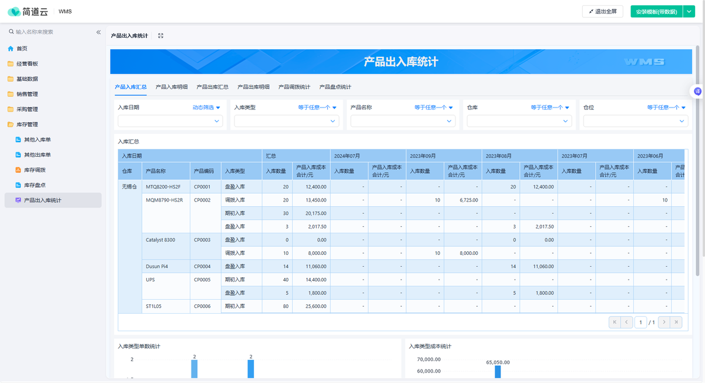Go to next page in table pagination

coord(664,322)
